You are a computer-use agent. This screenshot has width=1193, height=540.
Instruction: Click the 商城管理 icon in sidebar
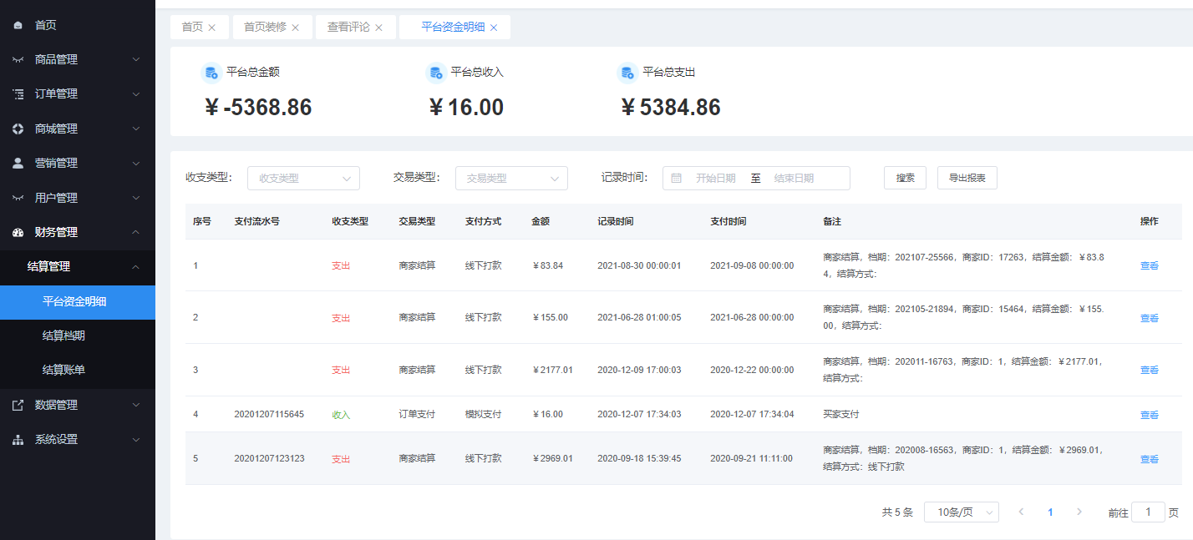pyautogui.click(x=18, y=129)
